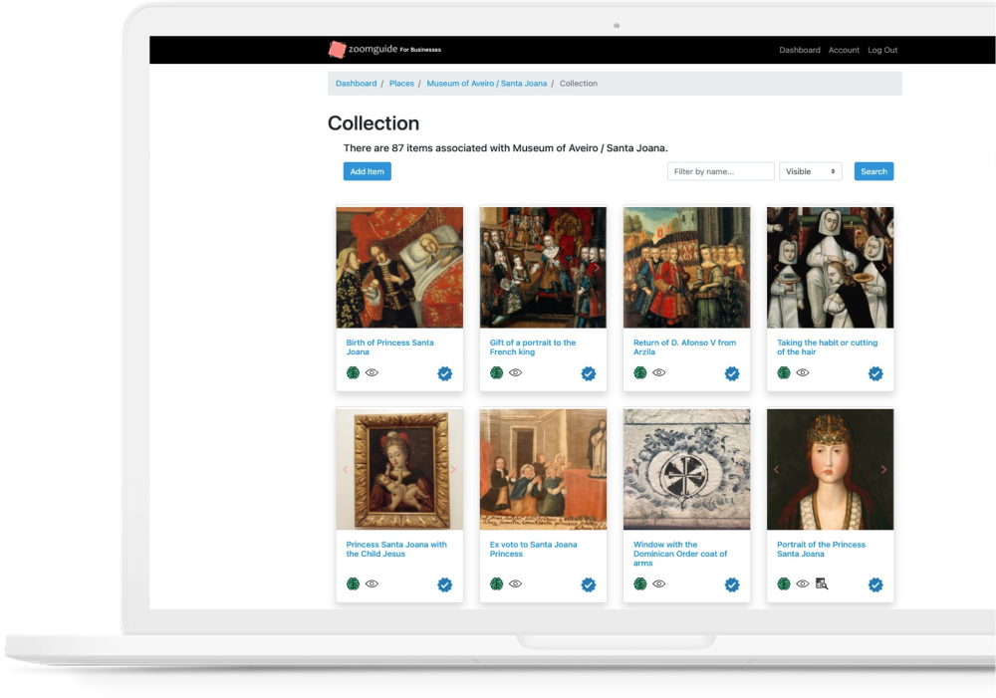Click brain icon on Return of D. Afonso V card
996x698 pixels.
click(640, 372)
